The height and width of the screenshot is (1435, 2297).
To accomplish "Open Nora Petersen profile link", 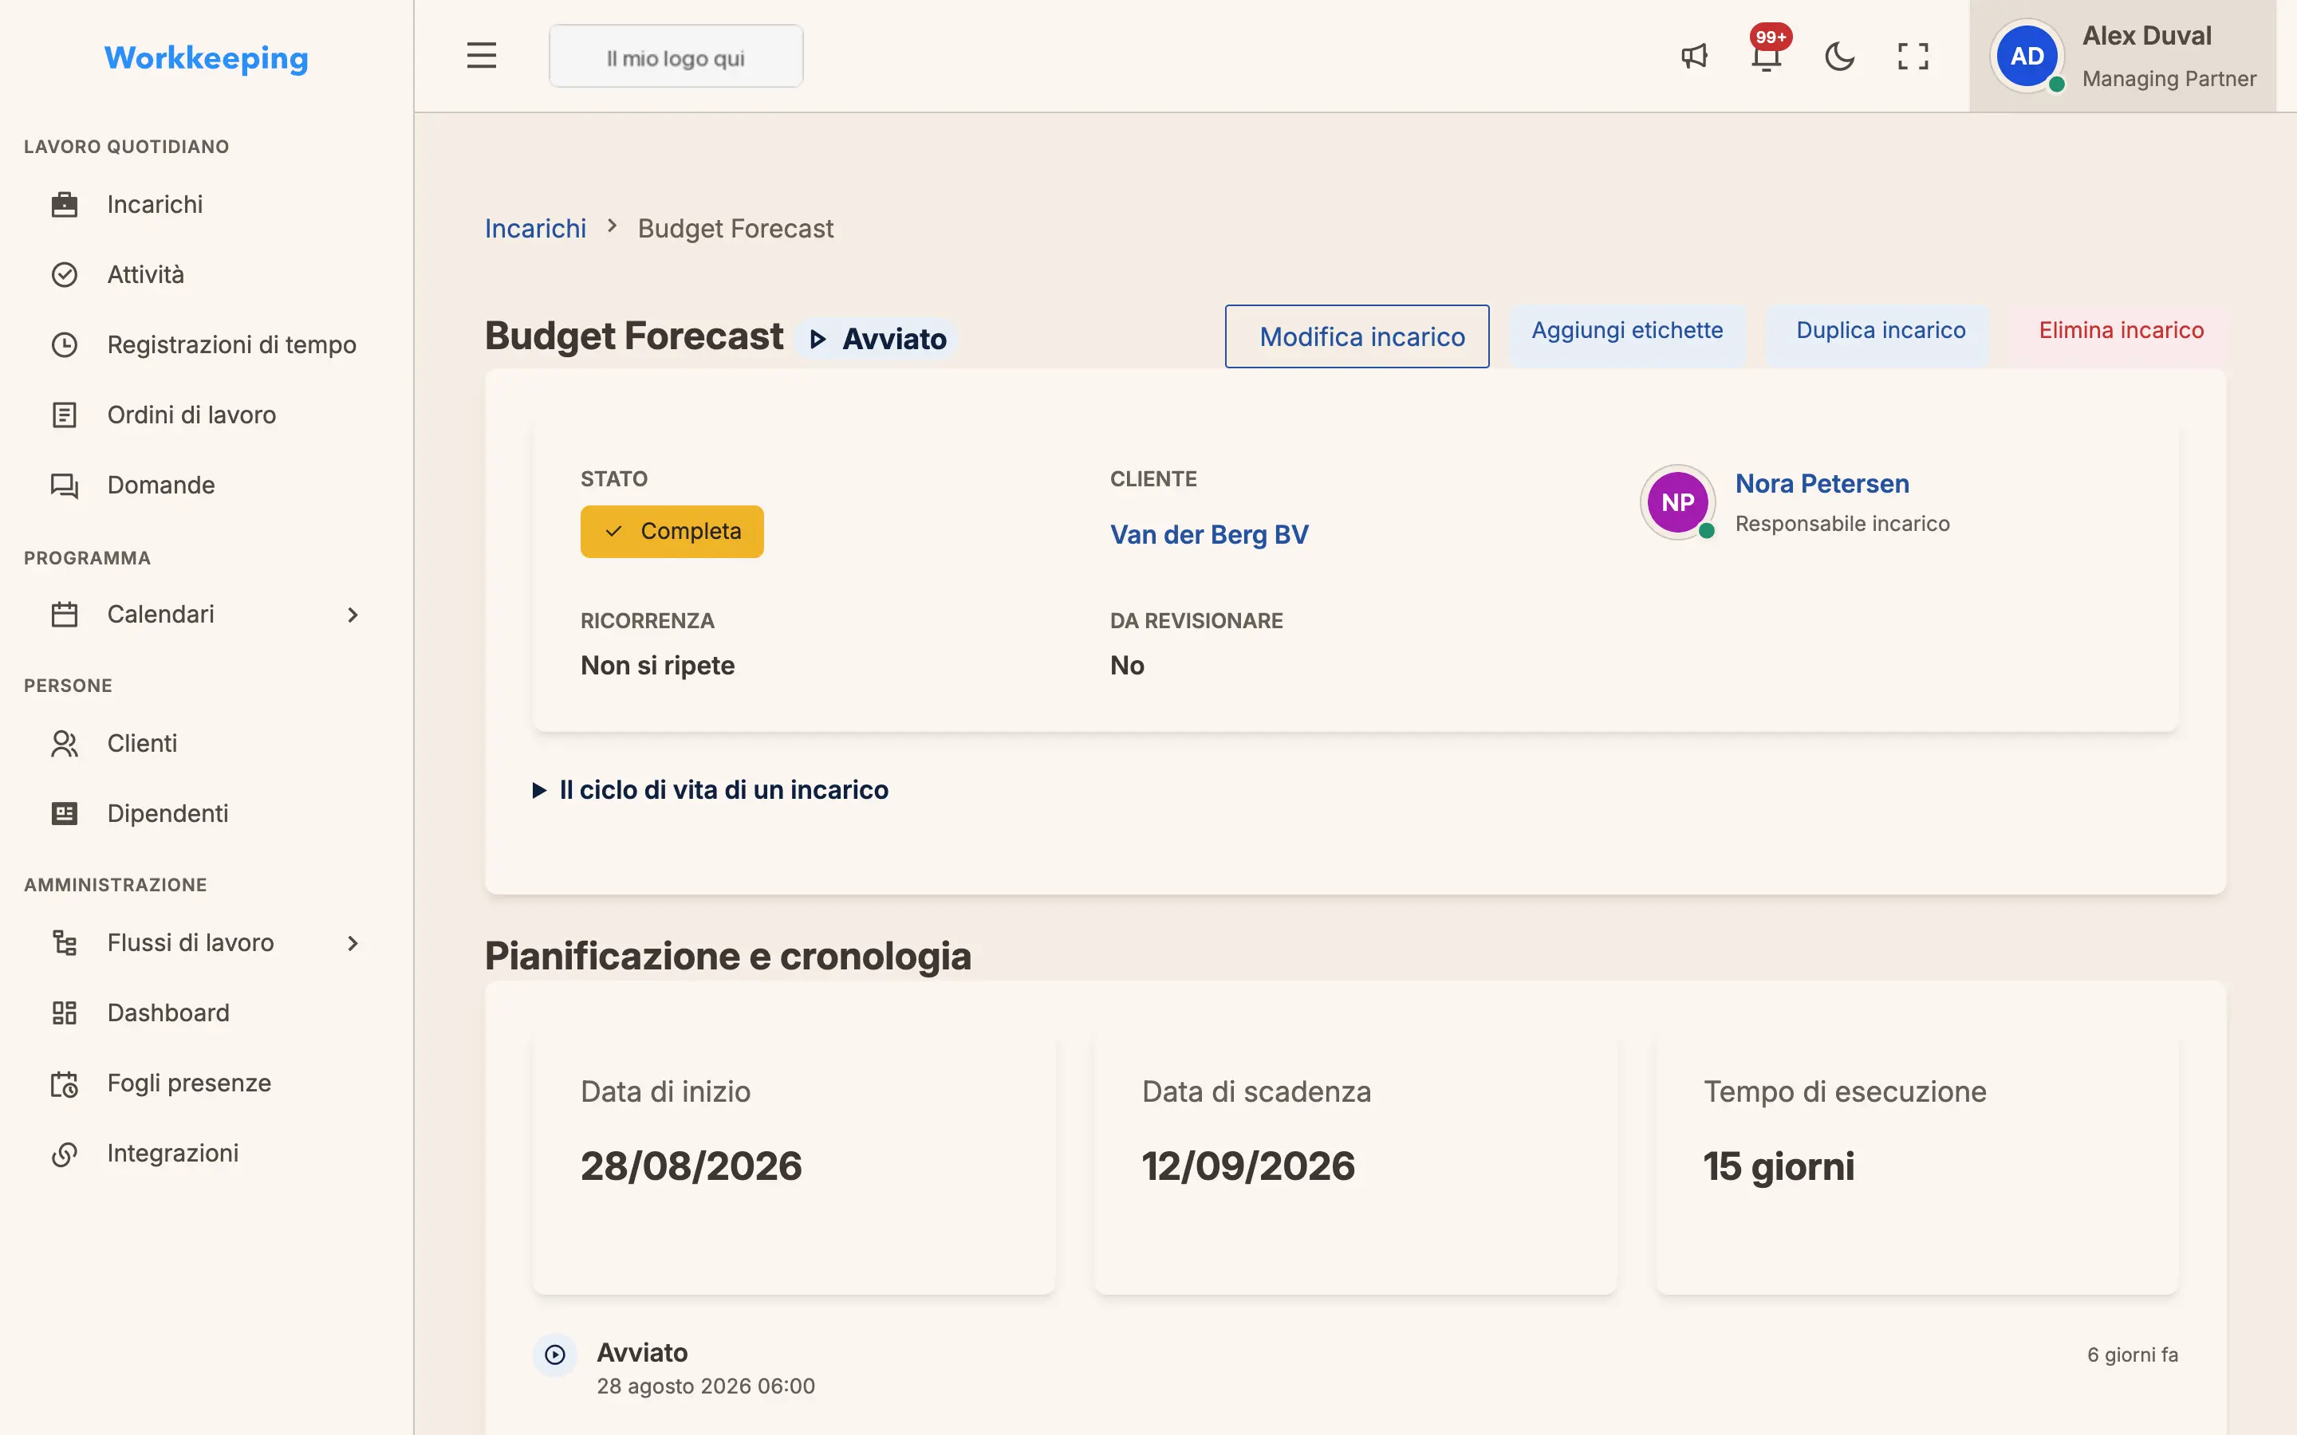I will pyautogui.click(x=1822, y=483).
